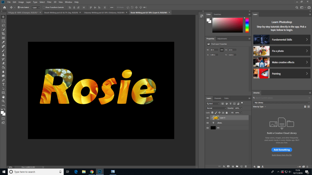312x175 pixels.
Task: Pick the Lasso tool
Action: (3, 25)
